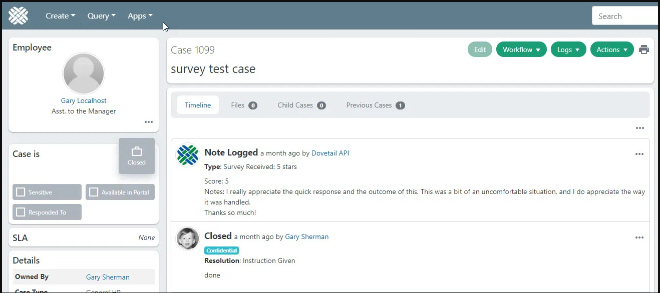The width and height of the screenshot is (660, 293).
Task: Open ellipsis menu on Employee card
Action: pos(149,122)
